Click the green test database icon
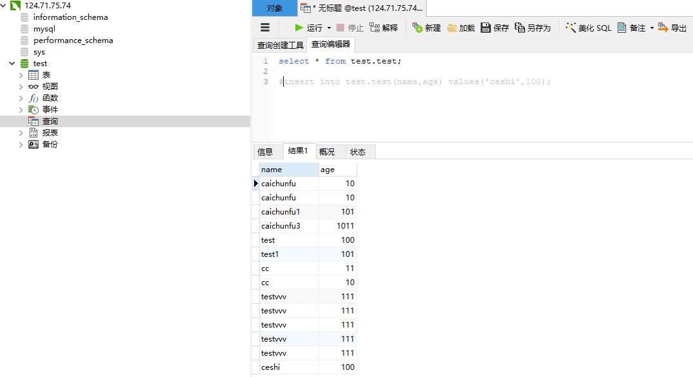Screen dimensions: 693x377 tap(24, 64)
